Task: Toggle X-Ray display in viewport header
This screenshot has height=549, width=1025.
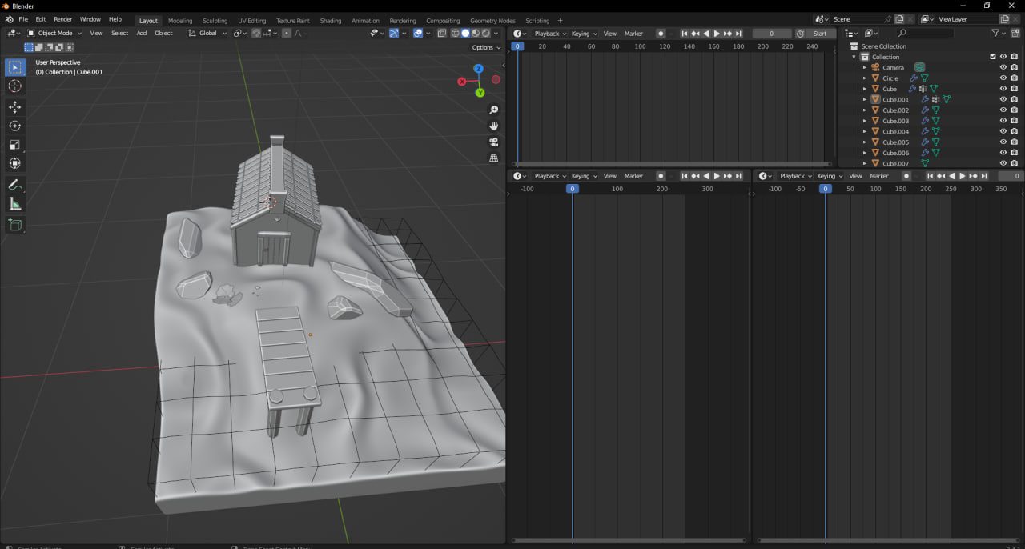Action: coord(441,33)
